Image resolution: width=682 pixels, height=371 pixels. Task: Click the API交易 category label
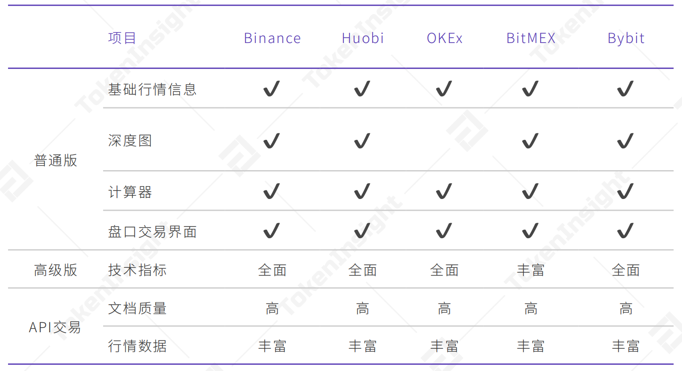[55, 327]
